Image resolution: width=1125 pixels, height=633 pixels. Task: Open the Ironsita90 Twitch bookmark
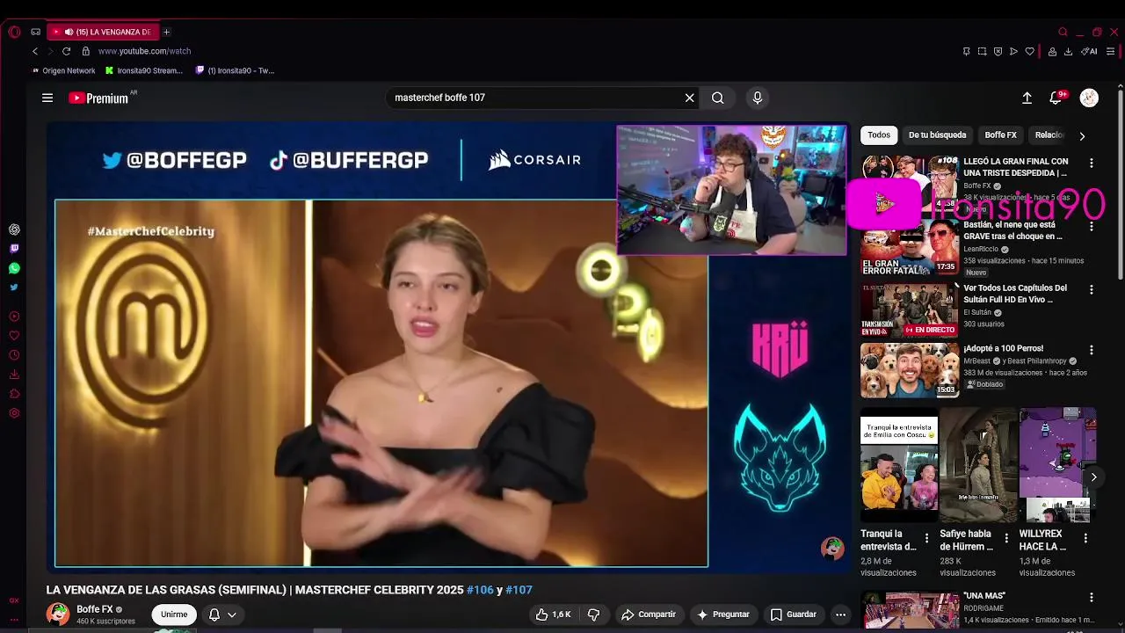pyautogui.click(x=235, y=70)
